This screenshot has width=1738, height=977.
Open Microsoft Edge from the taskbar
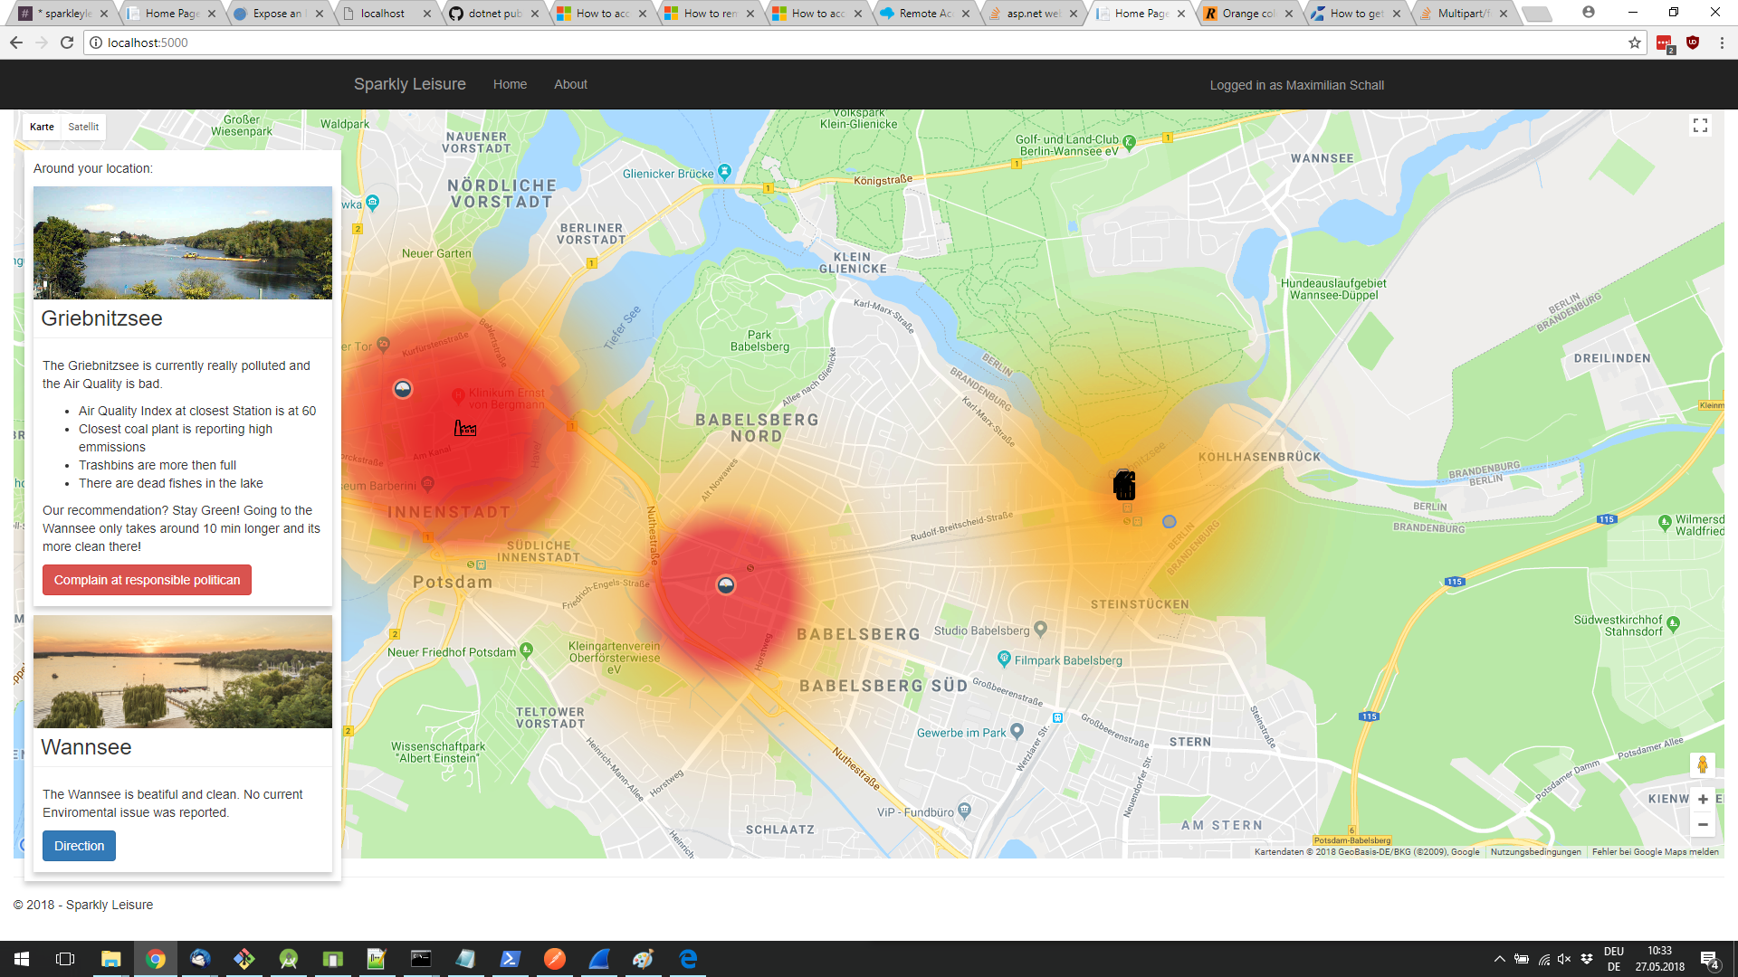click(x=688, y=959)
